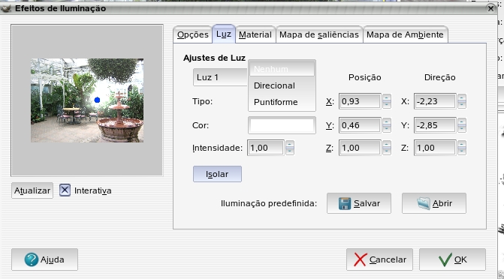Open the white Cor color swatch

tap(282, 125)
